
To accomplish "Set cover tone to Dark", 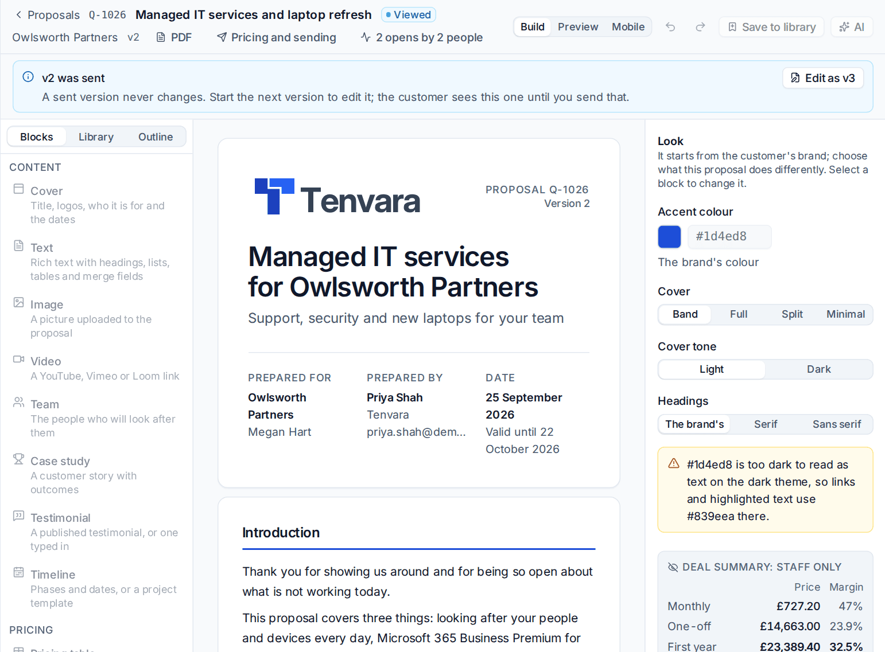I will coord(818,369).
